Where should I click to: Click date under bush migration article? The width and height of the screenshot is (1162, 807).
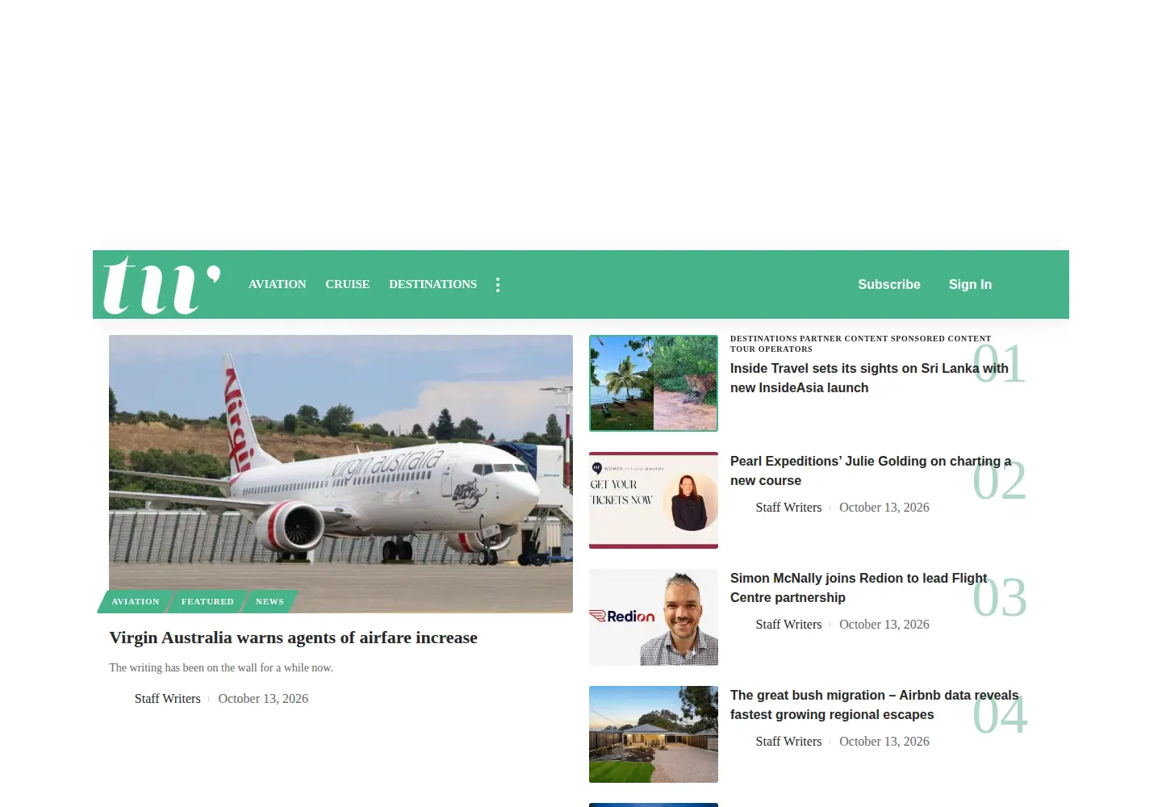click(x=884, y=742)
